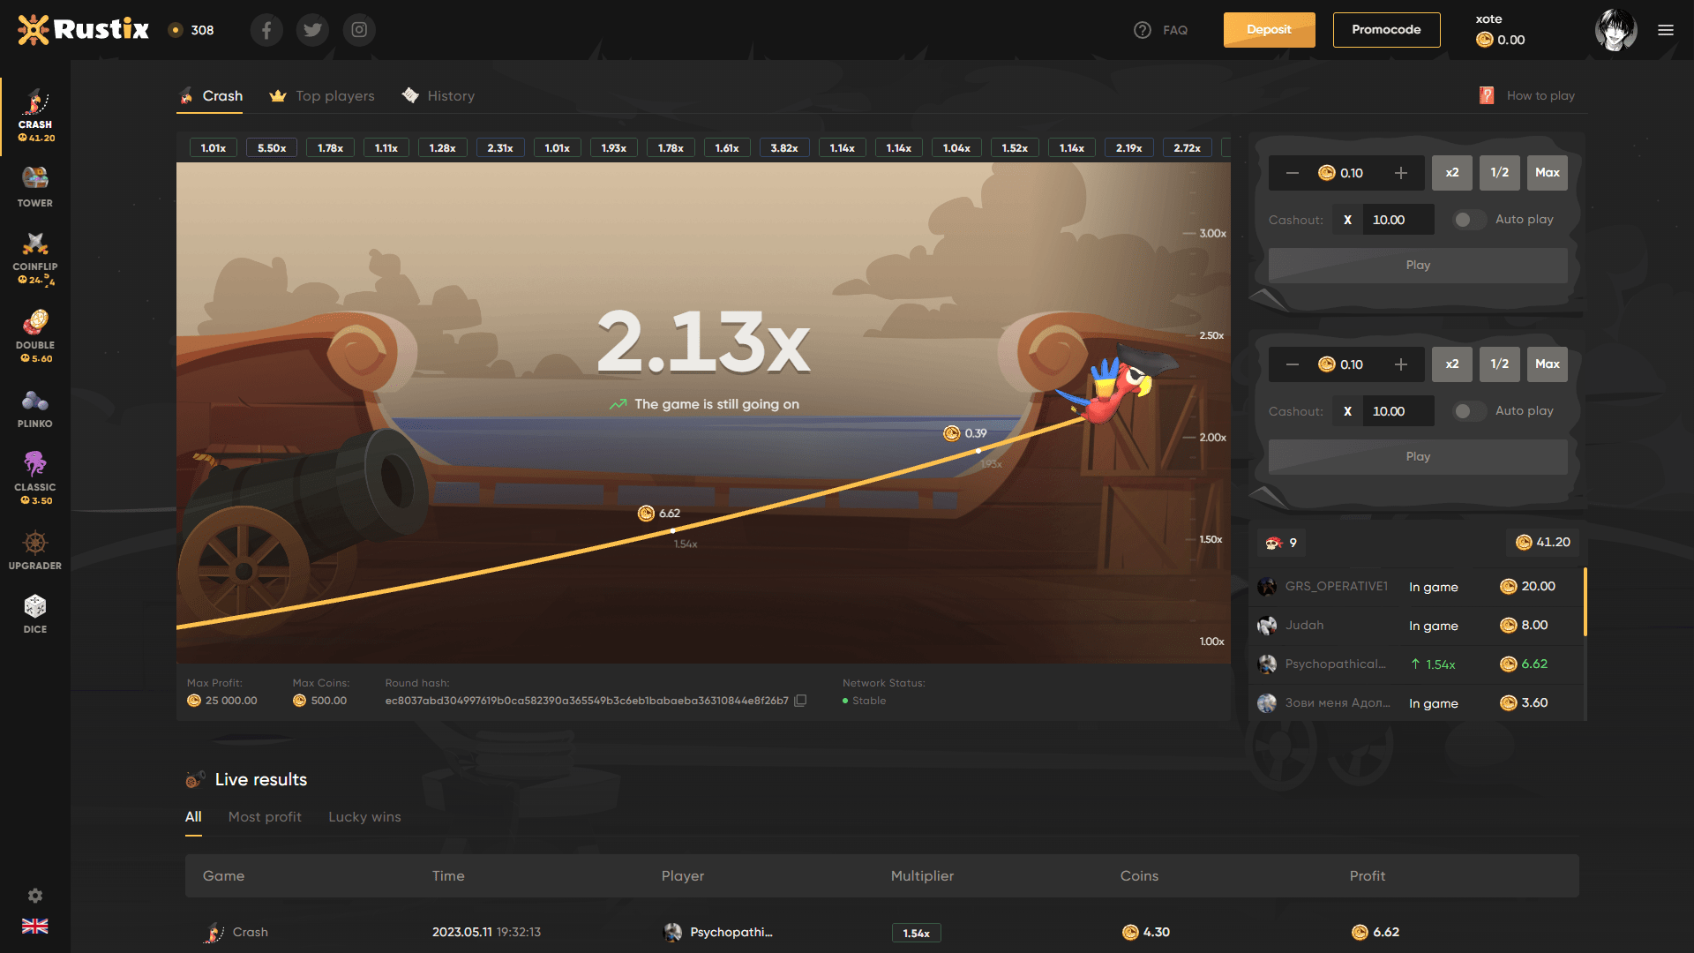Select Most profit results tab
Screen dimensions: 1694x953
[266, 817]
